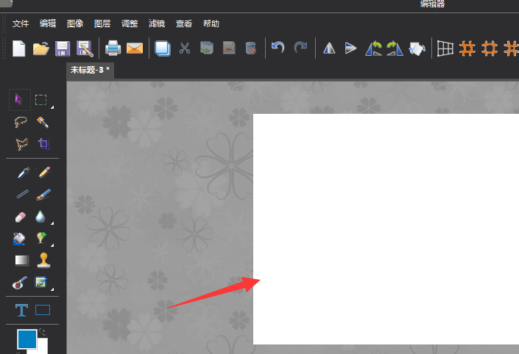This screenshot has height=354, width=519.
Task: Click the Save As floppy with pencil icon
Action: (x=85, y=48)
